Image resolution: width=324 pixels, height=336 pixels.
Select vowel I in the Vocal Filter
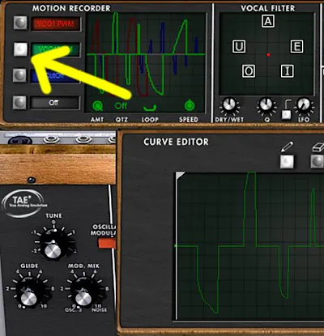[x=288, y=71]
